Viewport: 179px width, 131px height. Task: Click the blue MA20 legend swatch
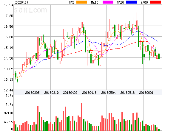pos(132,2)
